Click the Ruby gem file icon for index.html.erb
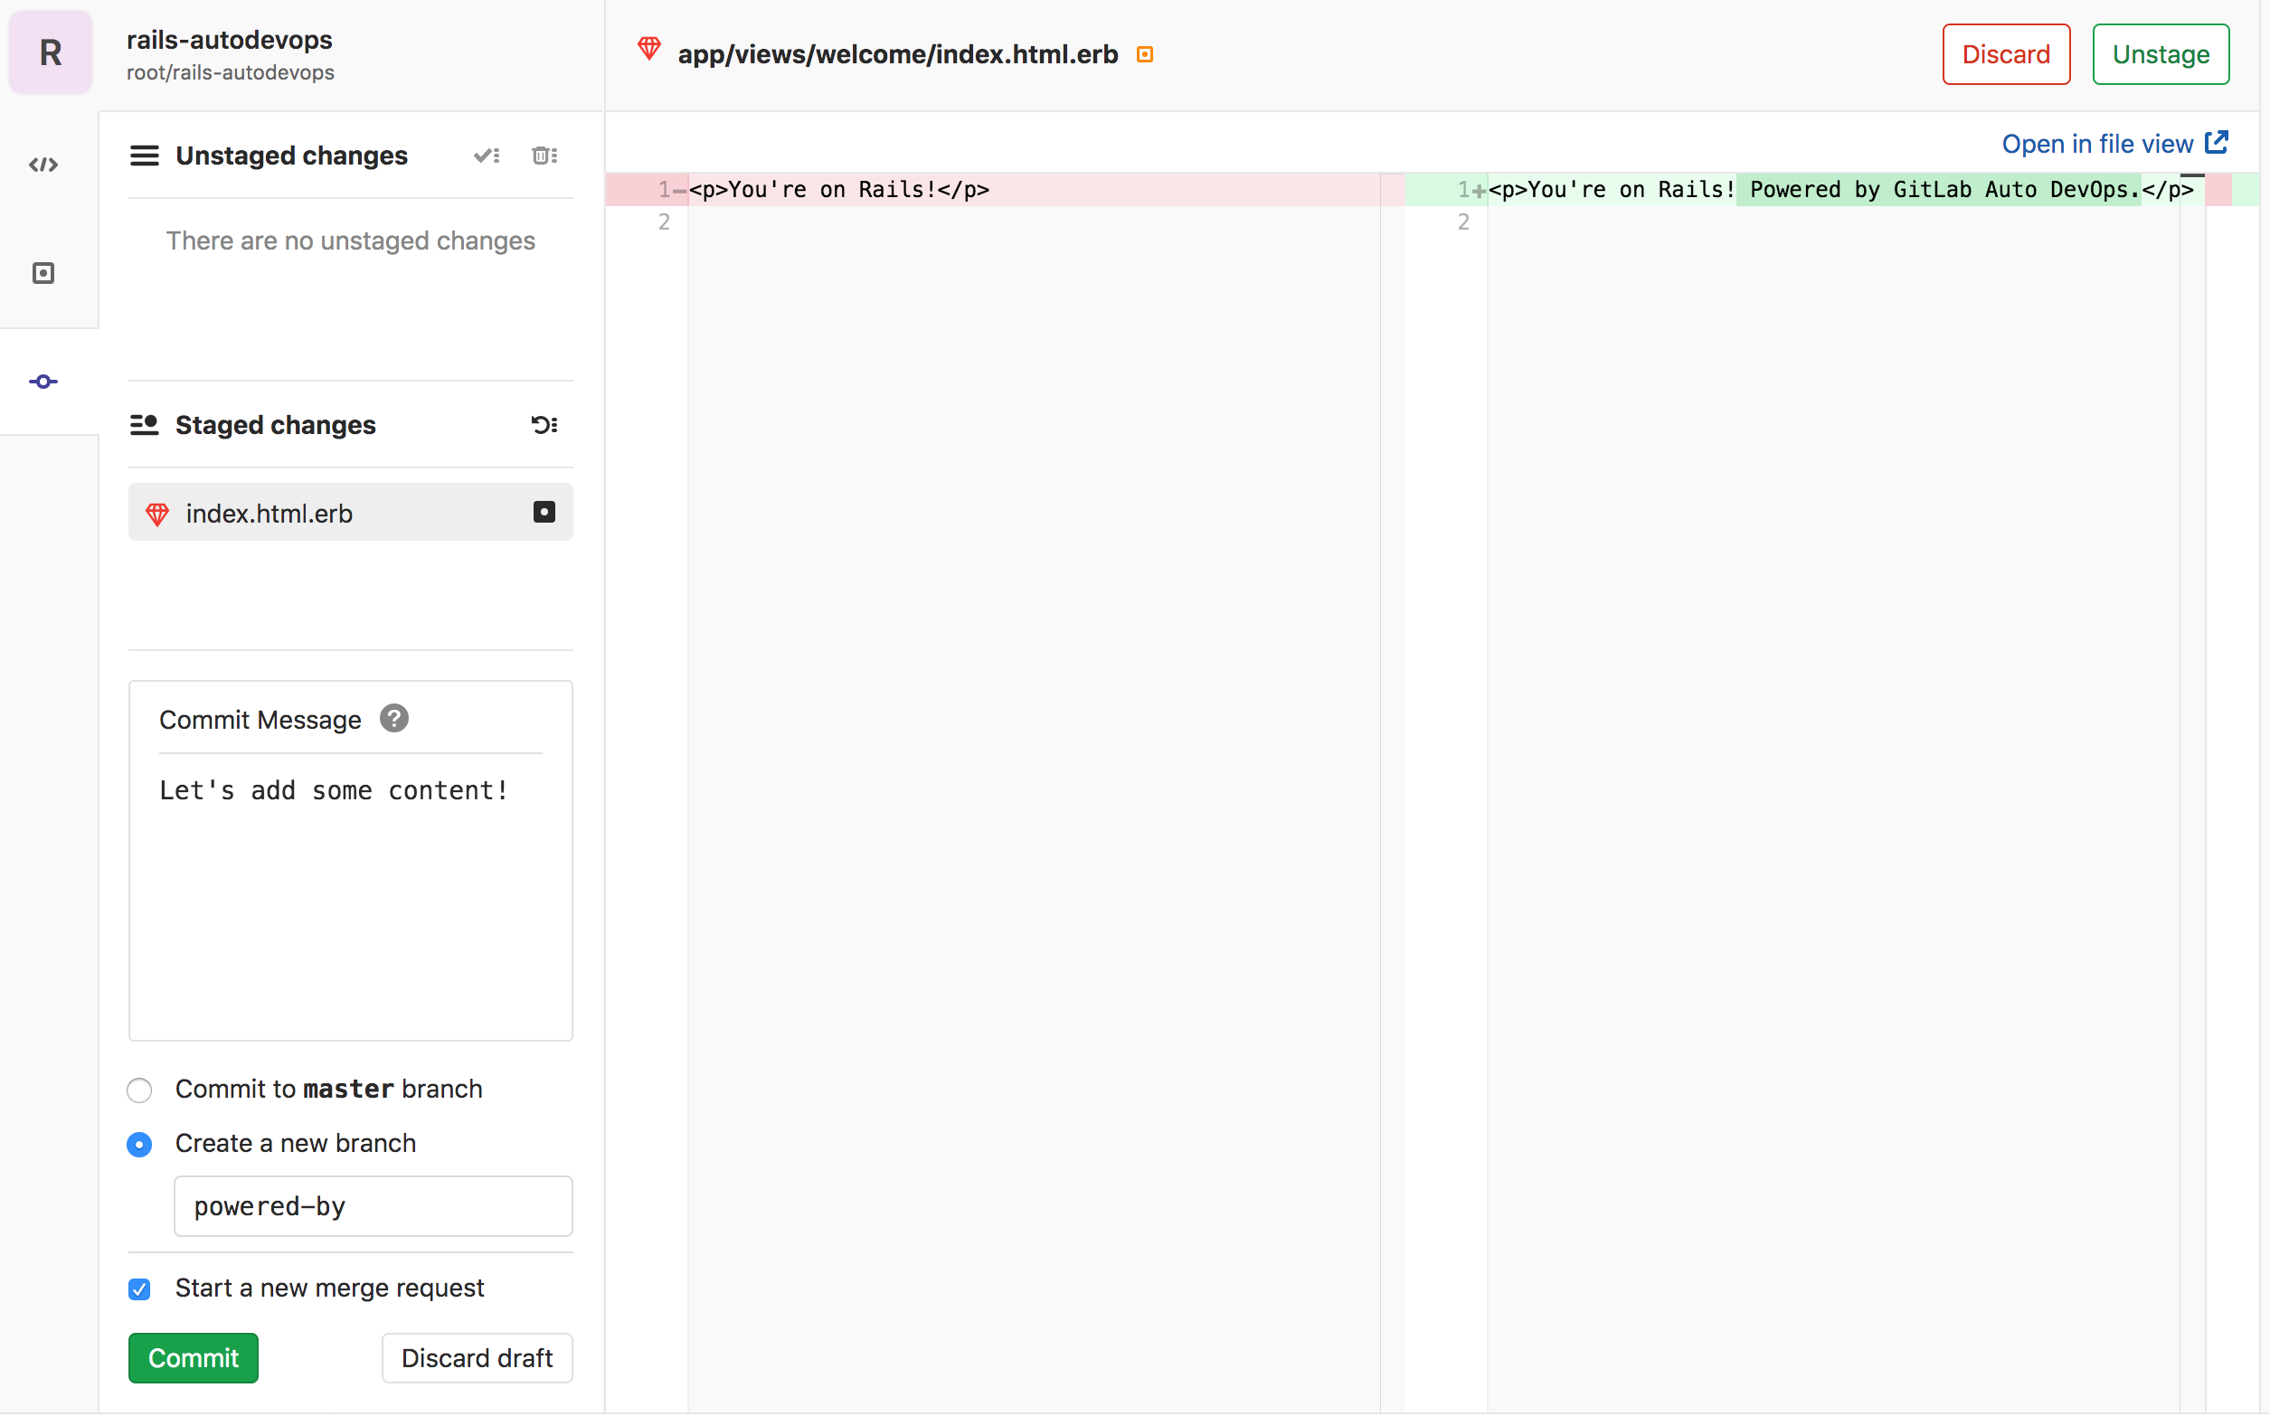 (158, 513)
